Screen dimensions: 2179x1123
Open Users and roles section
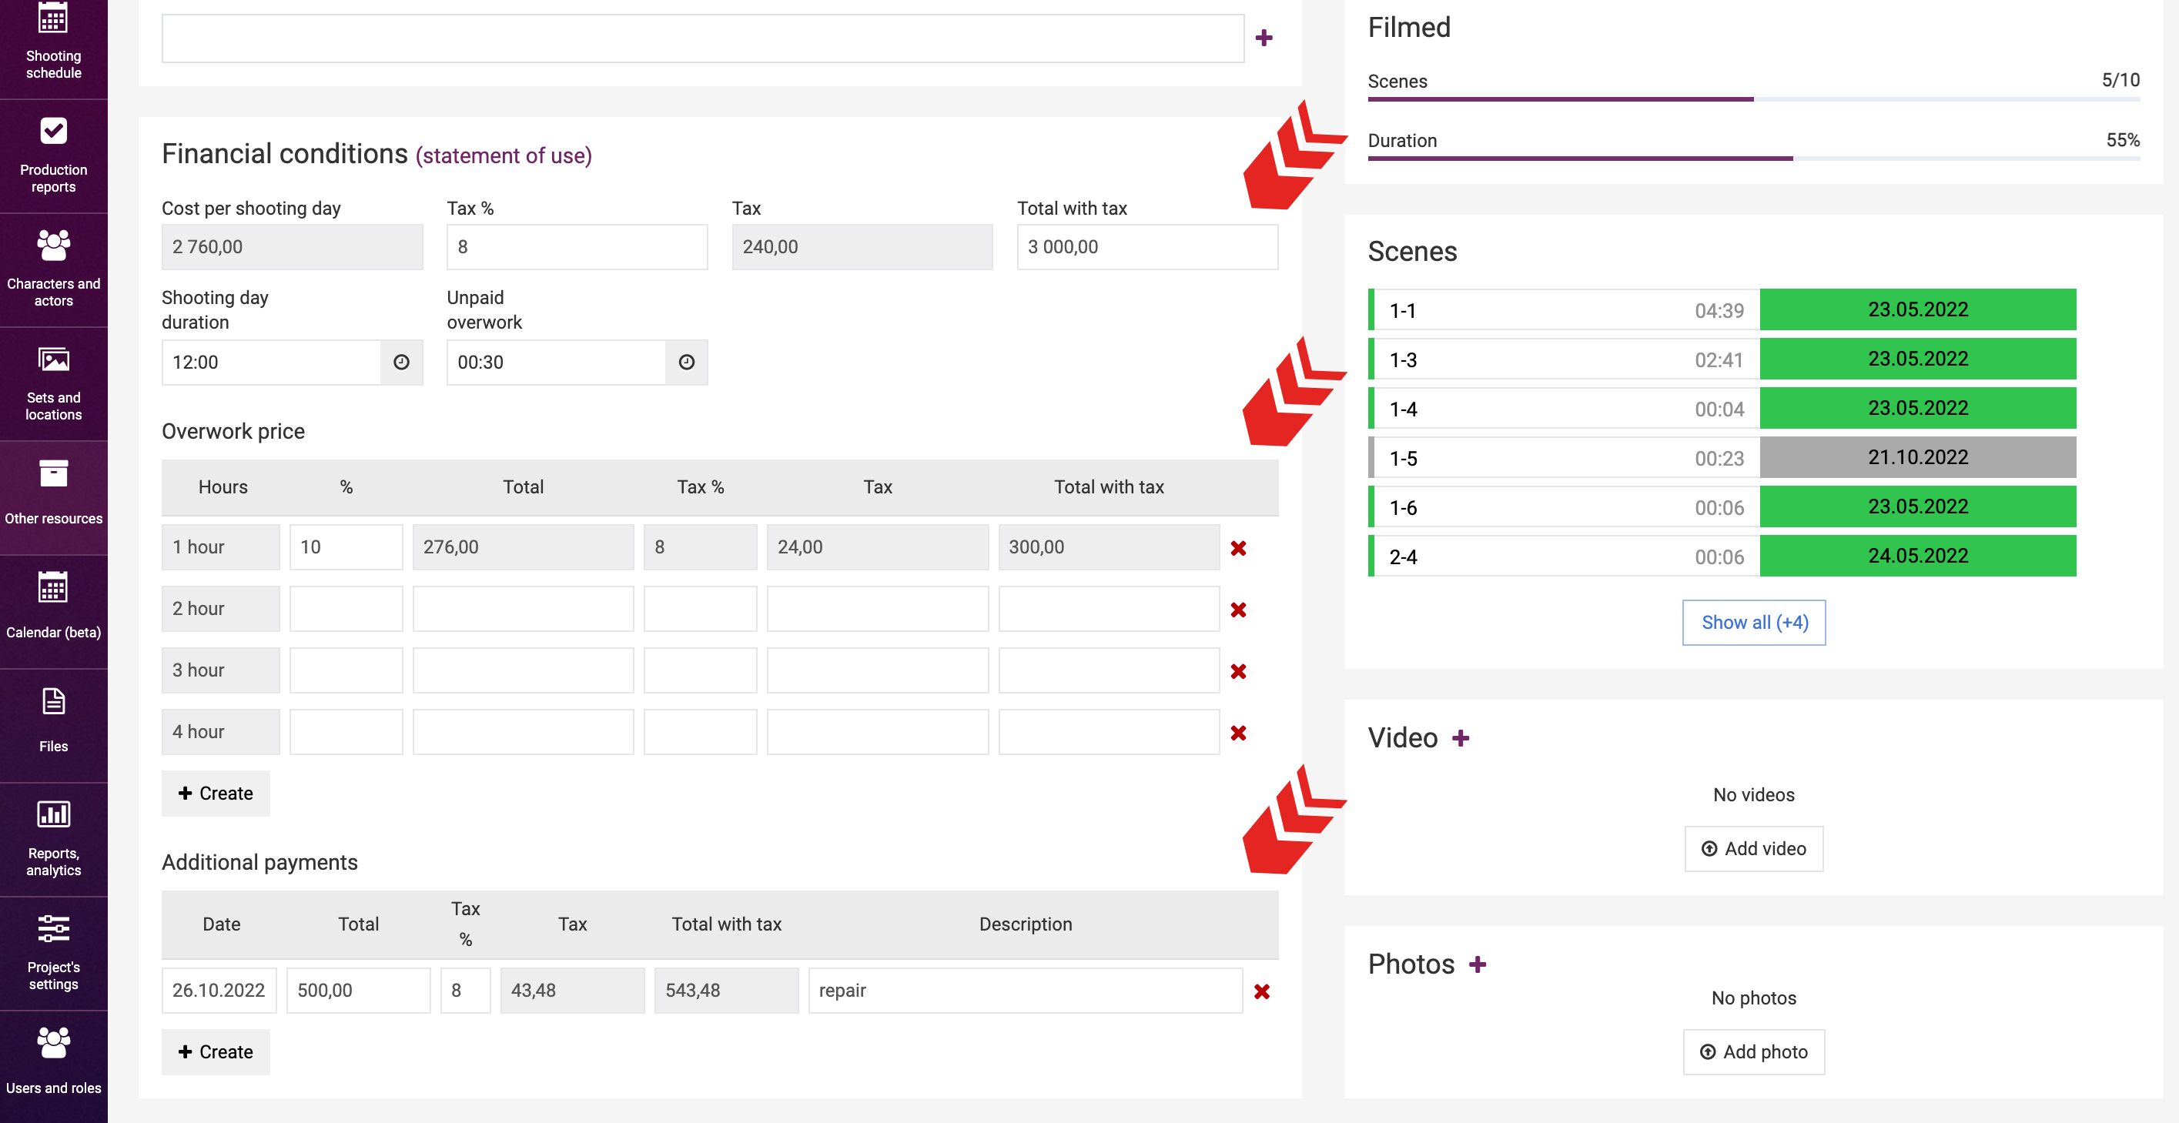pyautogui.click(x=53, y=1066)
